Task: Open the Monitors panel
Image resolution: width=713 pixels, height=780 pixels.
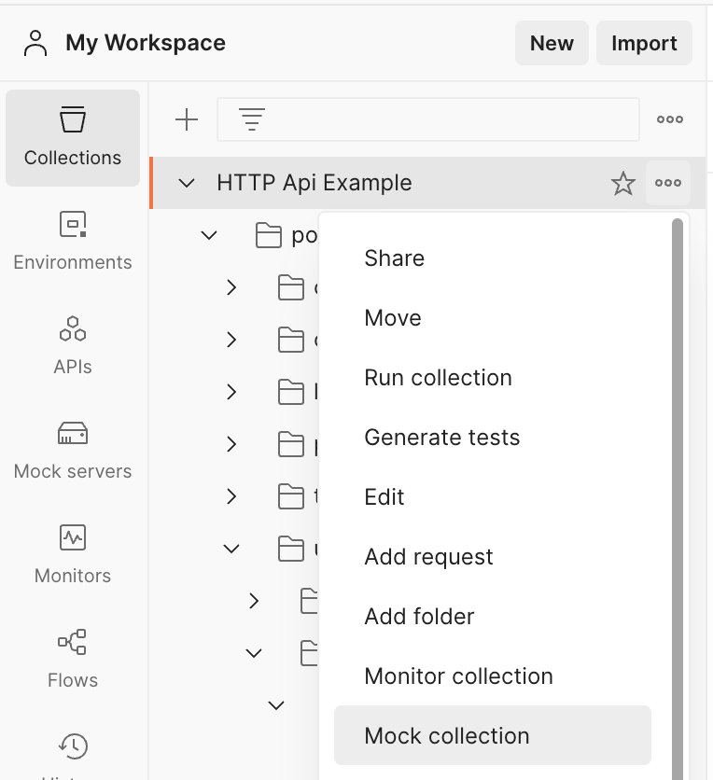Action: pos(73,554)
